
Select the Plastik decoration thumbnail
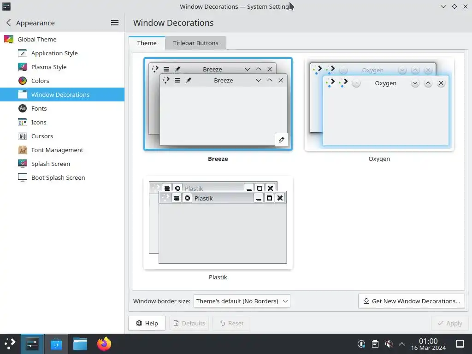[218, 223]
